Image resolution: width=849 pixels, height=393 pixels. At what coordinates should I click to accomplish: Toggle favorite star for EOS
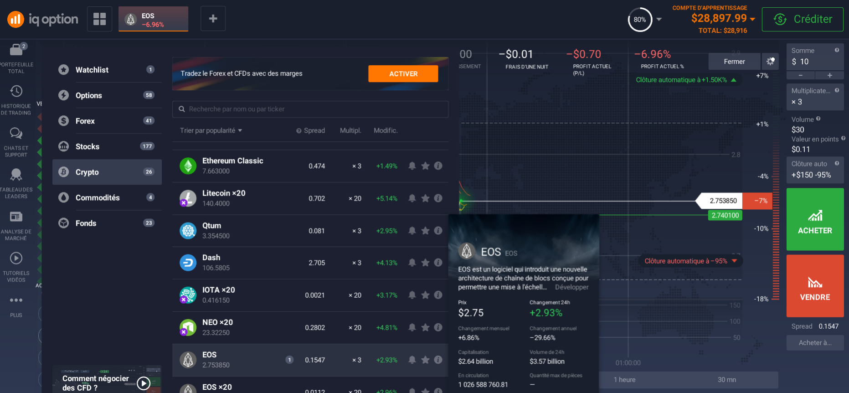pyautogui.click(x=425, y=360)
